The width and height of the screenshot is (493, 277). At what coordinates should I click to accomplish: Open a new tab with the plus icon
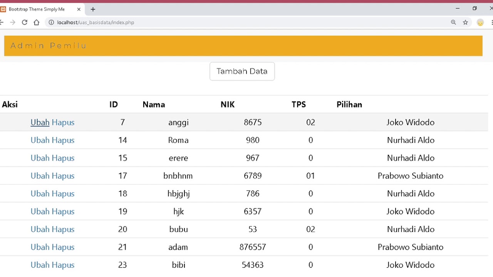93,9
